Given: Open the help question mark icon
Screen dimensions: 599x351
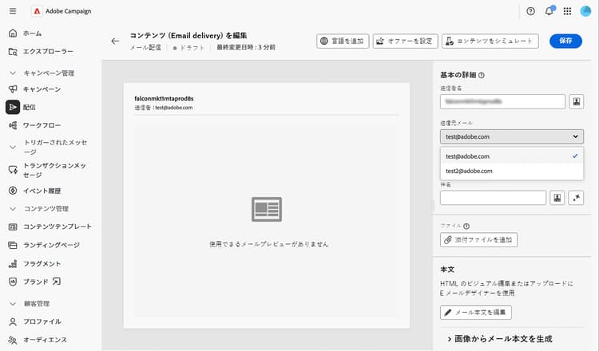Looking at the screenshot, I should point(530,11).
